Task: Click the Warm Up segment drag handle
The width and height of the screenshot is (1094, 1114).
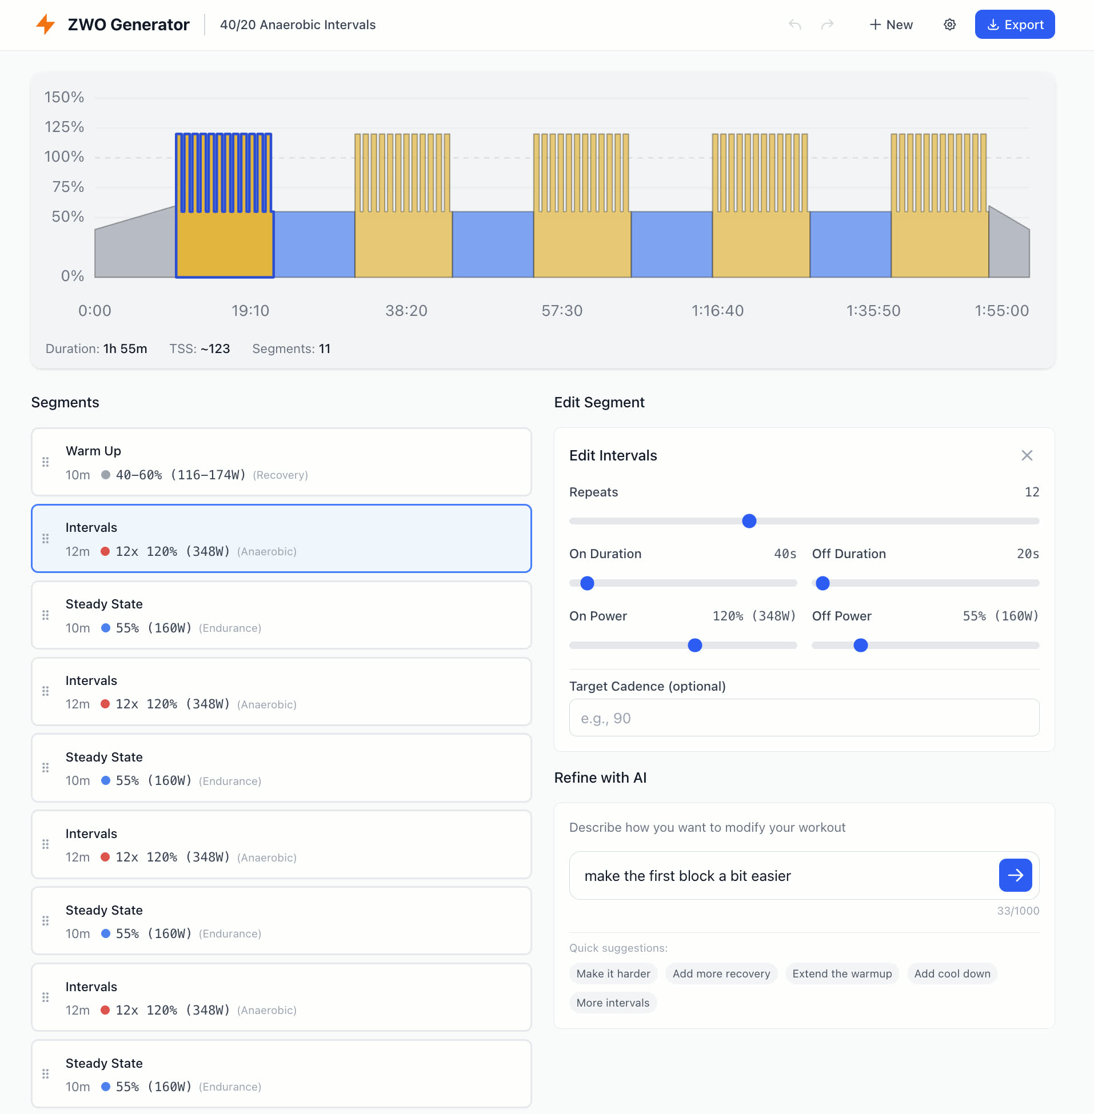Action: (x=45, y=462)
